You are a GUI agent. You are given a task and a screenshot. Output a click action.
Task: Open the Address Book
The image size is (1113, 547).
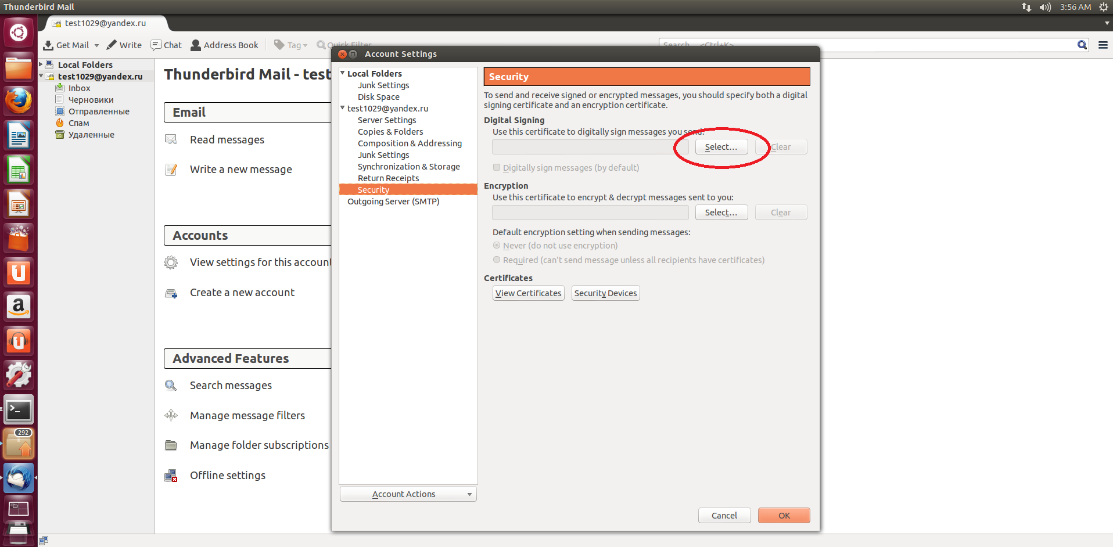(x=224, y=45)
